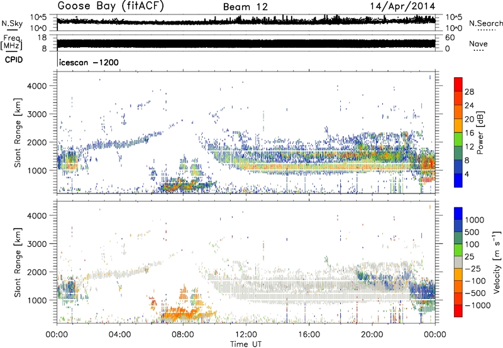Screen dimensions: 503x348
Task: Click the light green 12-16 dB power band
Action: click(458, 139)
